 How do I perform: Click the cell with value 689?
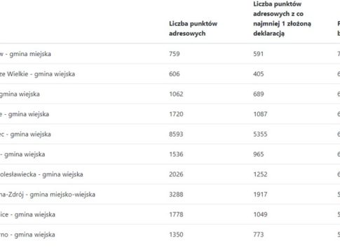(x=259, y=94)
